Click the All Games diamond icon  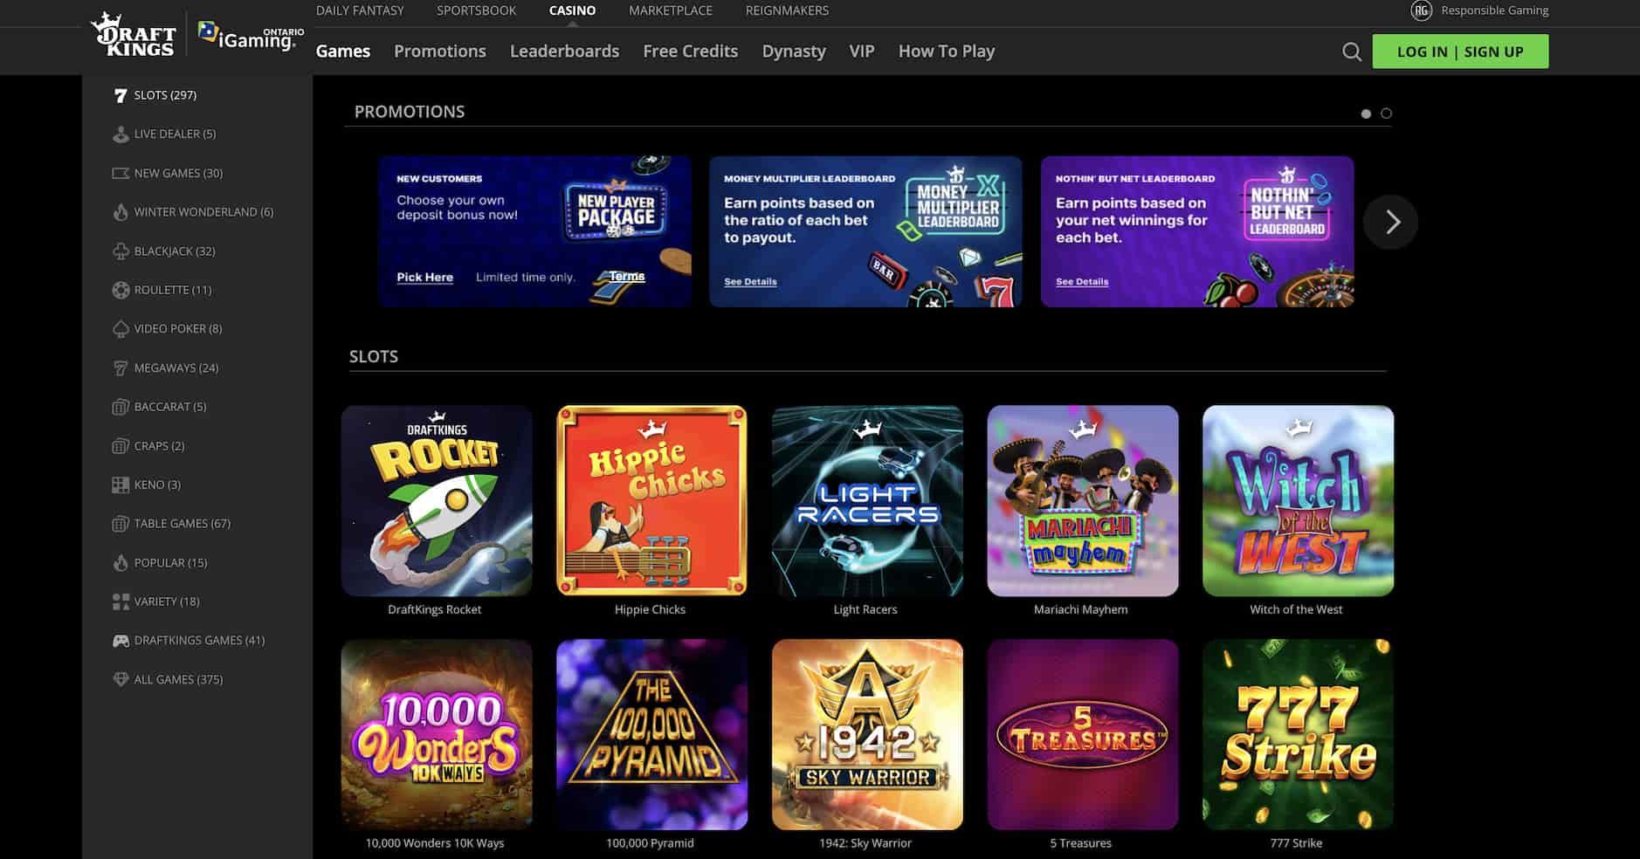click(121, 679)
